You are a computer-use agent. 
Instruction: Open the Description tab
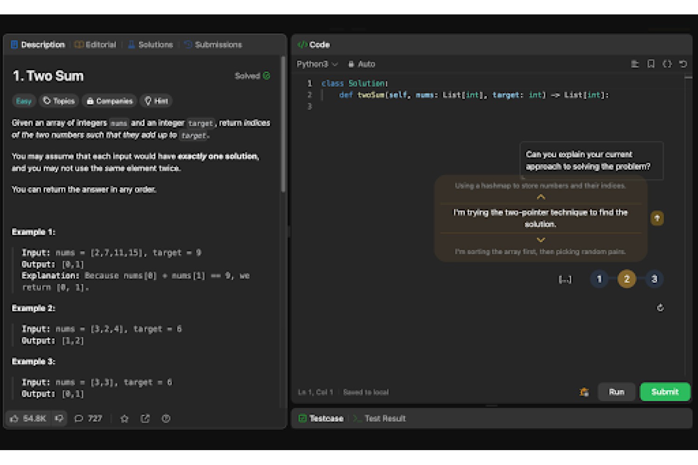38,45
